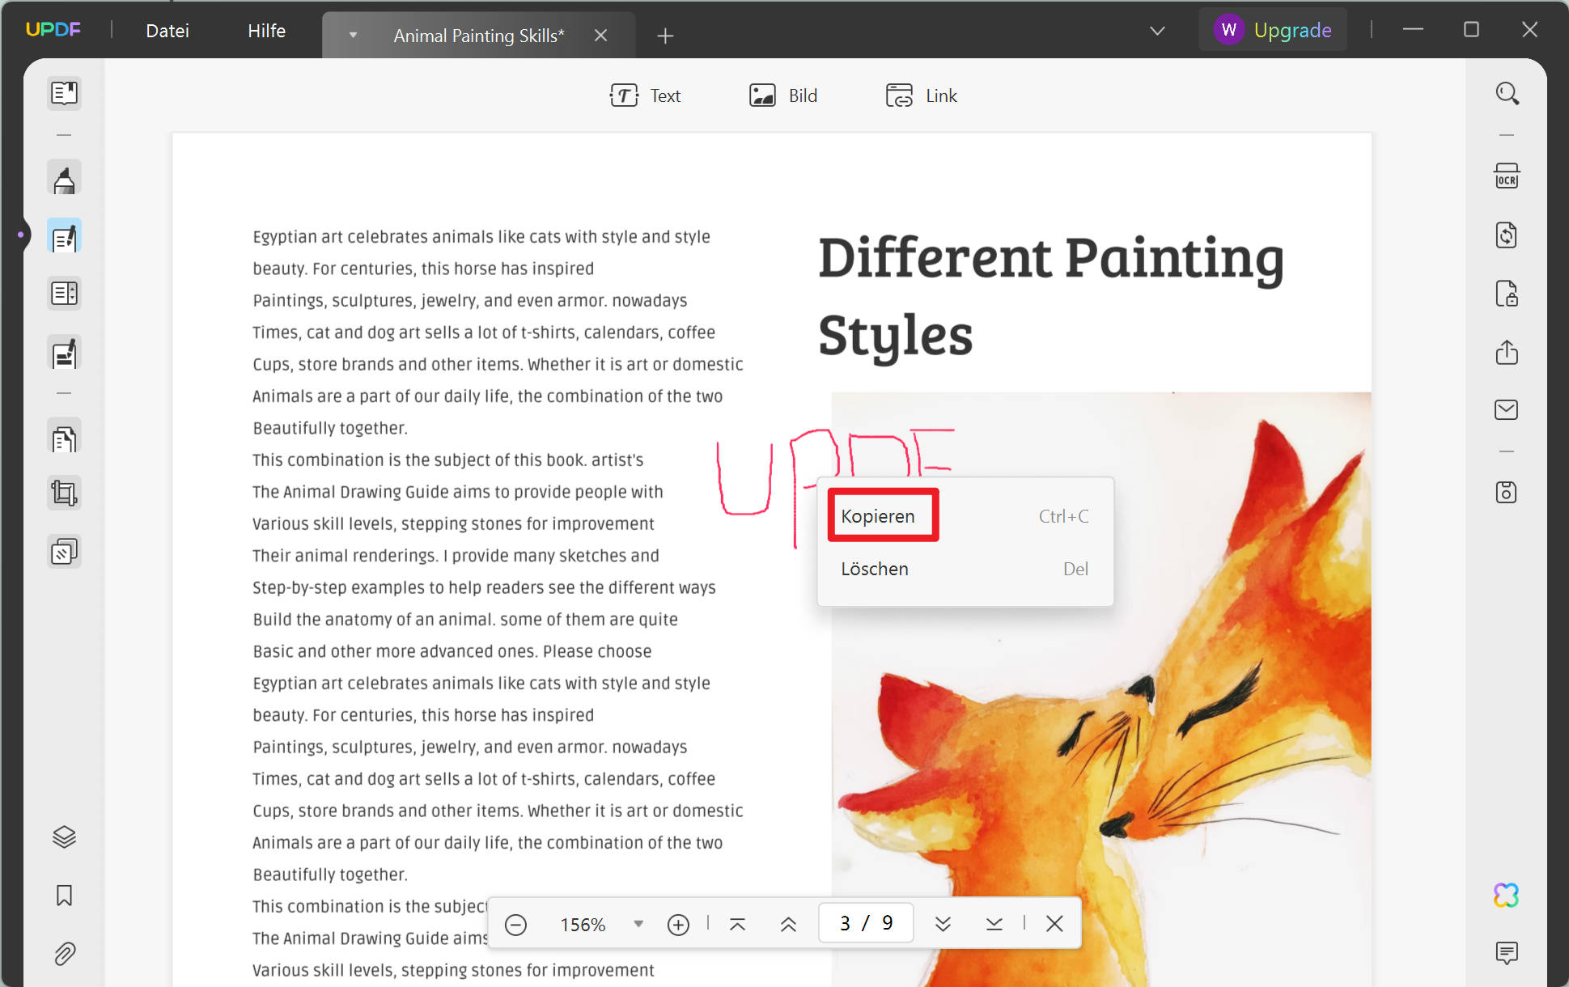This screenshot has width=1569, height=987.
Task: Click the Share export icon
Action: coord(1507,352)
